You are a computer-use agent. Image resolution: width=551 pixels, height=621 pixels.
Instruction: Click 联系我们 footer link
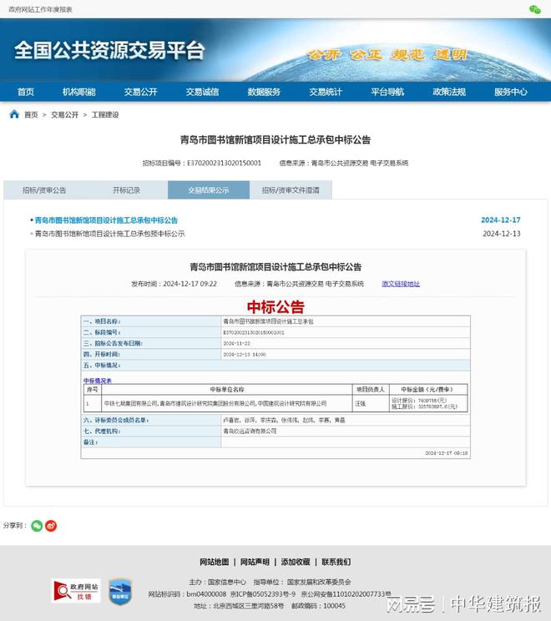tap(336, 562)
